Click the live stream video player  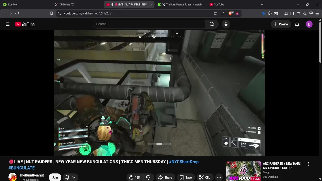pos(159,93)
